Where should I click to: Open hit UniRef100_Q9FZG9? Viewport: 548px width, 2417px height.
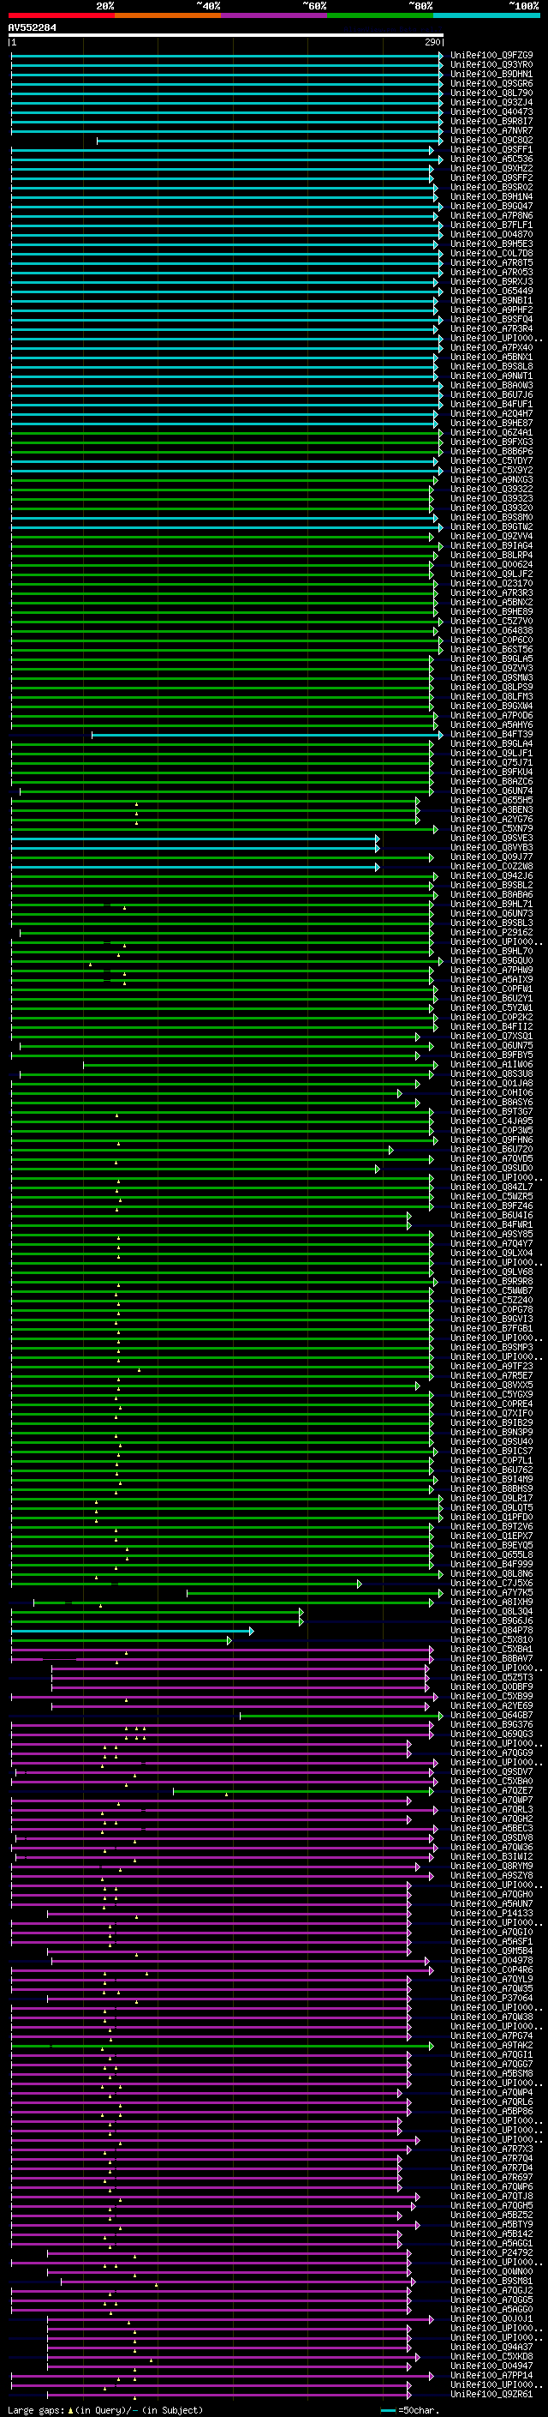pos(491,56)
